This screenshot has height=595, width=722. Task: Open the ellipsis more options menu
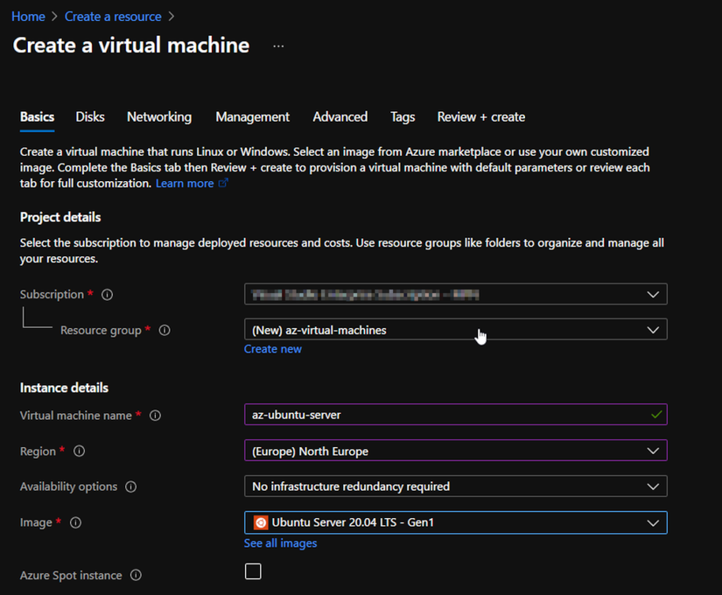[x=278, y=46]
